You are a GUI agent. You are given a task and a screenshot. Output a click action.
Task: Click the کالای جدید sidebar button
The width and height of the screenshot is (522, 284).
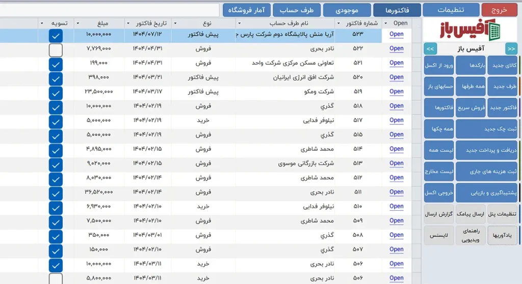click(503, 65)
